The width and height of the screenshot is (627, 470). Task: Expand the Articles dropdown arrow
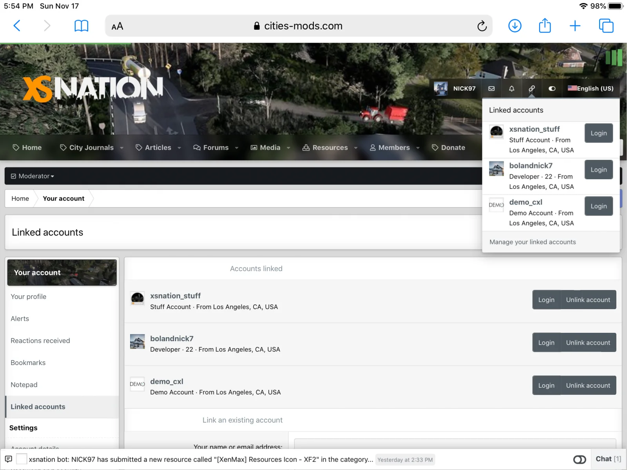point(179,148)
